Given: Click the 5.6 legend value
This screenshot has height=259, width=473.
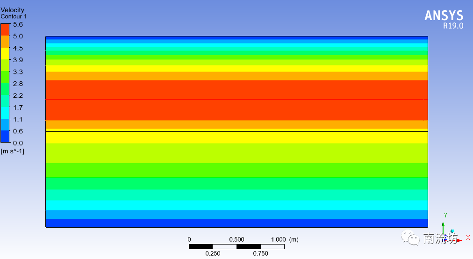Looking at the screenshot, I should coord(18,24).
